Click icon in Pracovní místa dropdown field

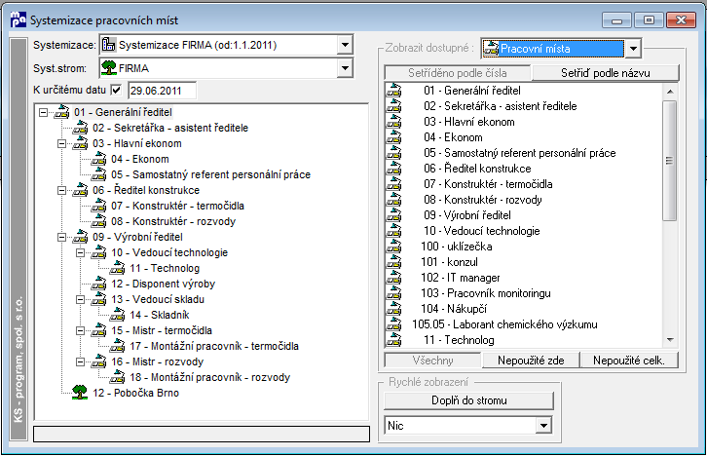(x=491, y=49)
